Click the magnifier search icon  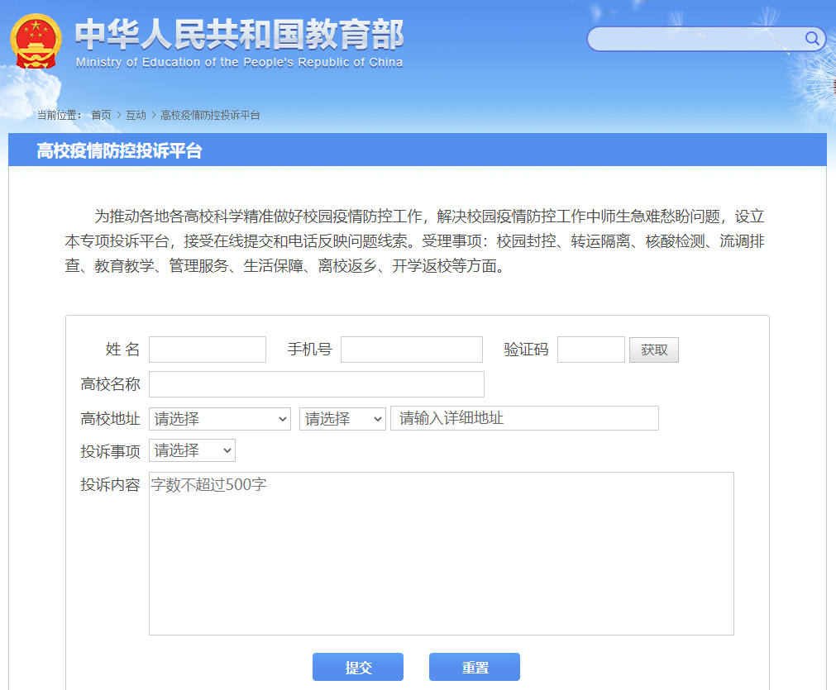[x=812, y=38]
